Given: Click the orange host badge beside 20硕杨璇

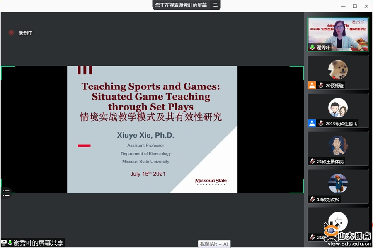Looking at the screenshot, I should click(x=312, y=86).
